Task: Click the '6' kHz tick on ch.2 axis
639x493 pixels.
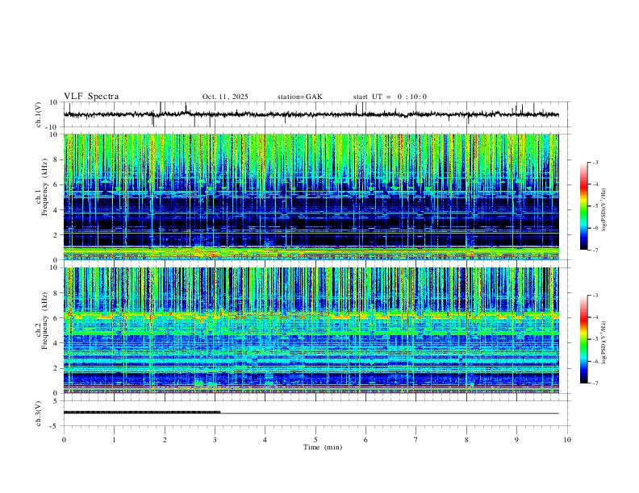Action: [56, 318]
